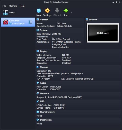Open the Tools wrench icon
The image size is (122, 130).
coord(5,13)
